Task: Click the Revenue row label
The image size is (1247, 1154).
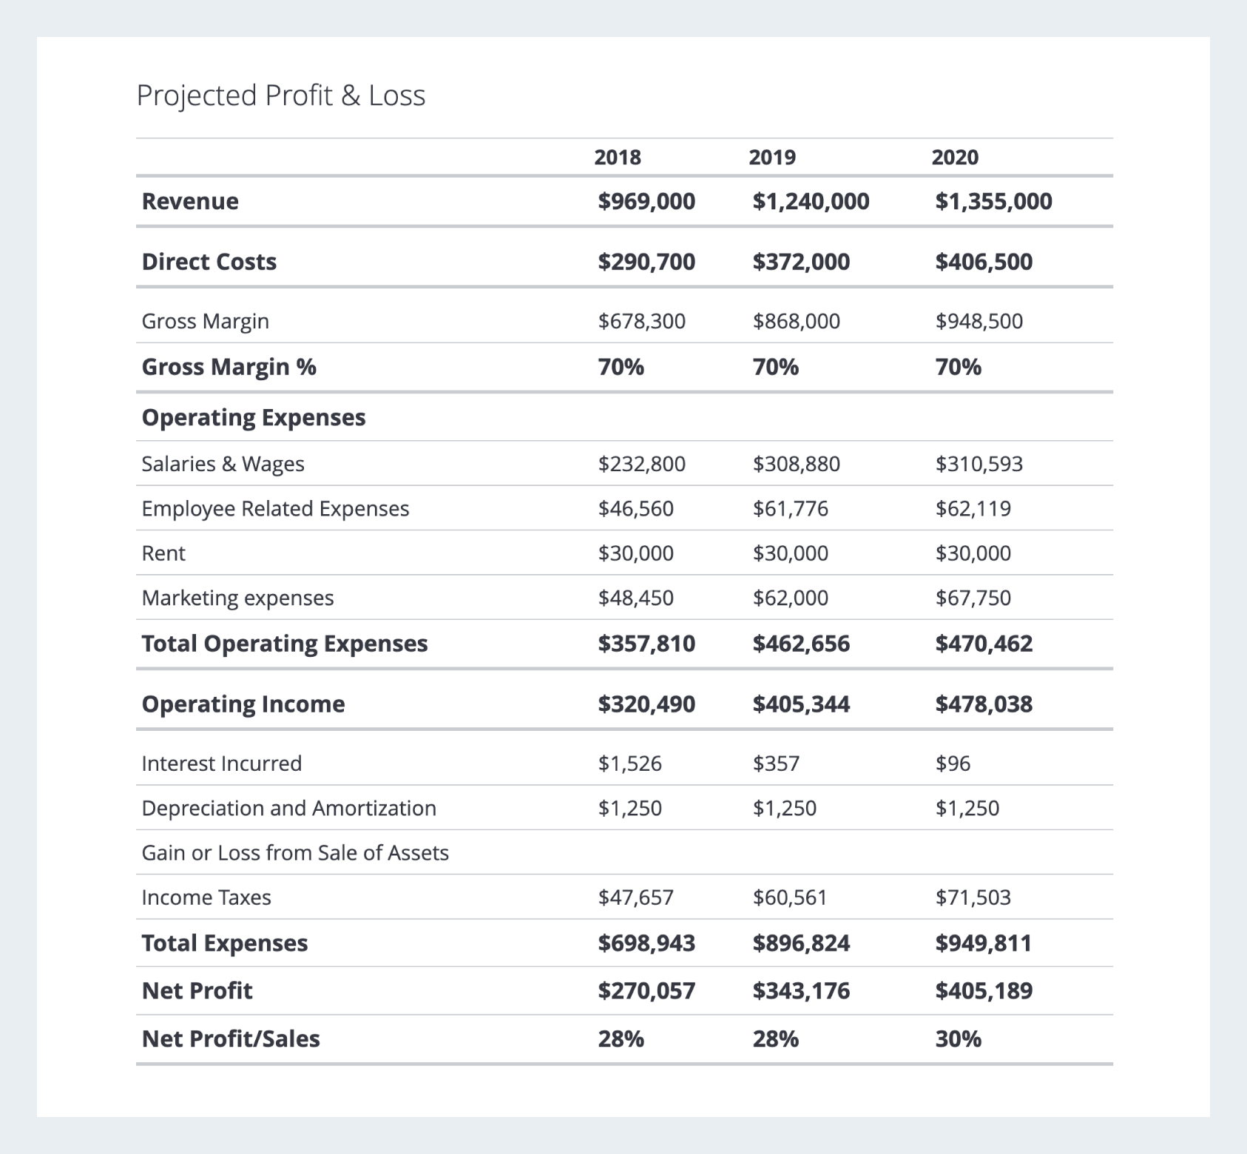Action: coord(190,201)
